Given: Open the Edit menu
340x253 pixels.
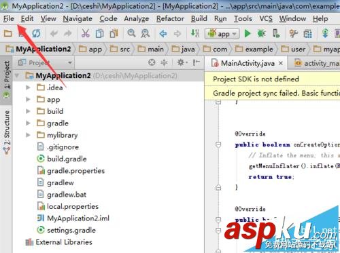Looking at the screenshot, I should [x=27, y=18].
